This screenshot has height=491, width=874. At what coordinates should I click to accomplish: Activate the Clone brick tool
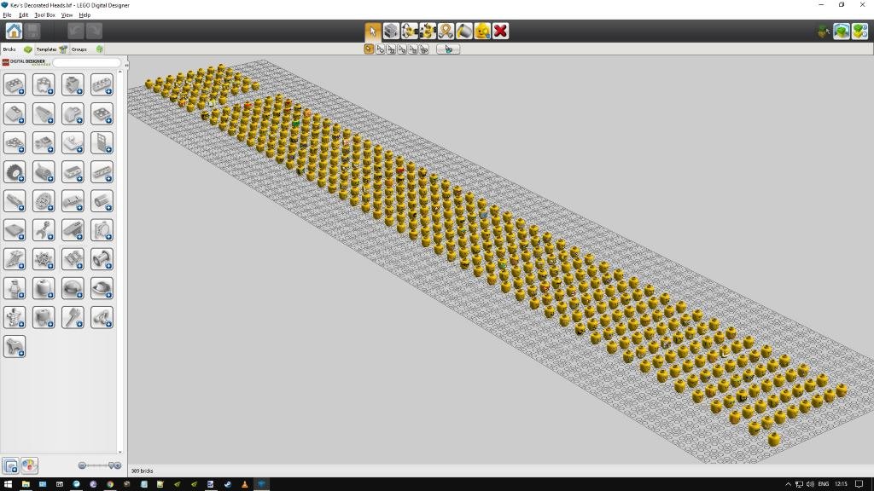(391, 32)
